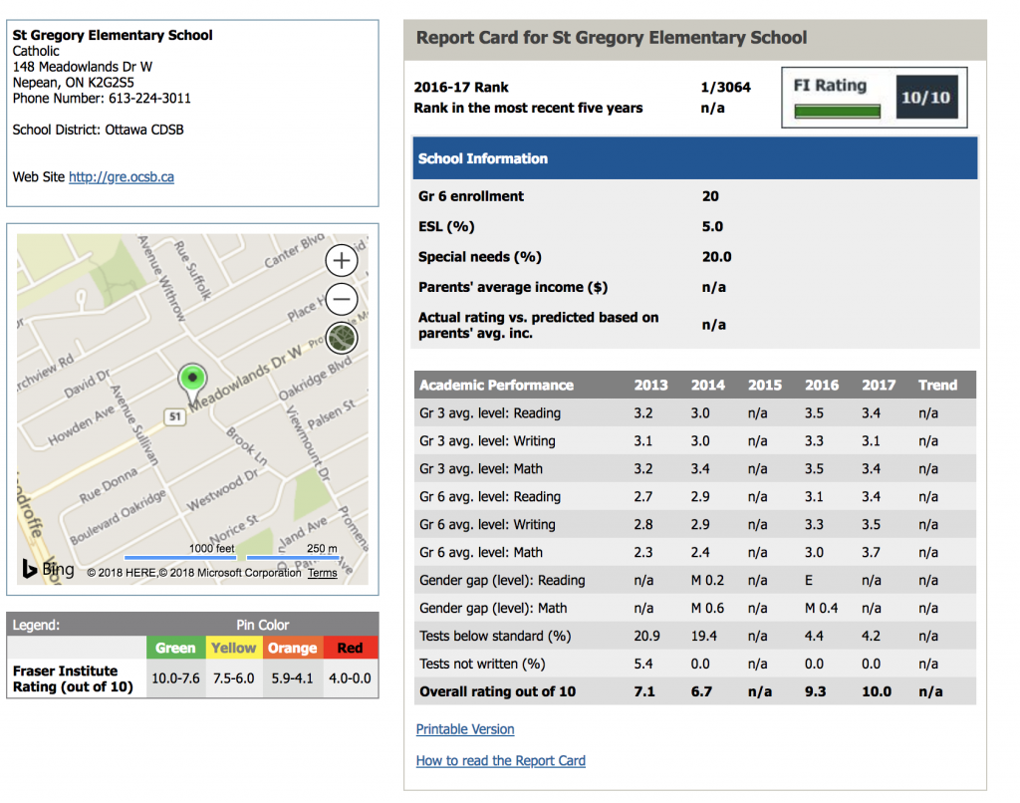Click the Yellow pin color swatch
Image resolution: width=1020 pixels, height=803 pixels.
click(x=234, y=648)
